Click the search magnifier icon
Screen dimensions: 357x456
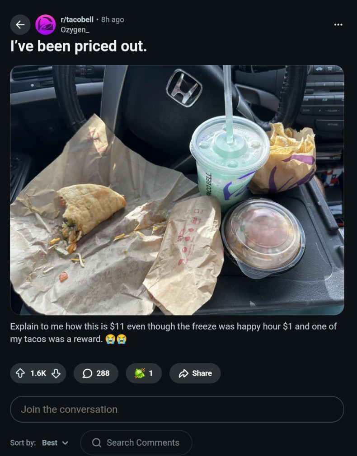click(96, 442)
